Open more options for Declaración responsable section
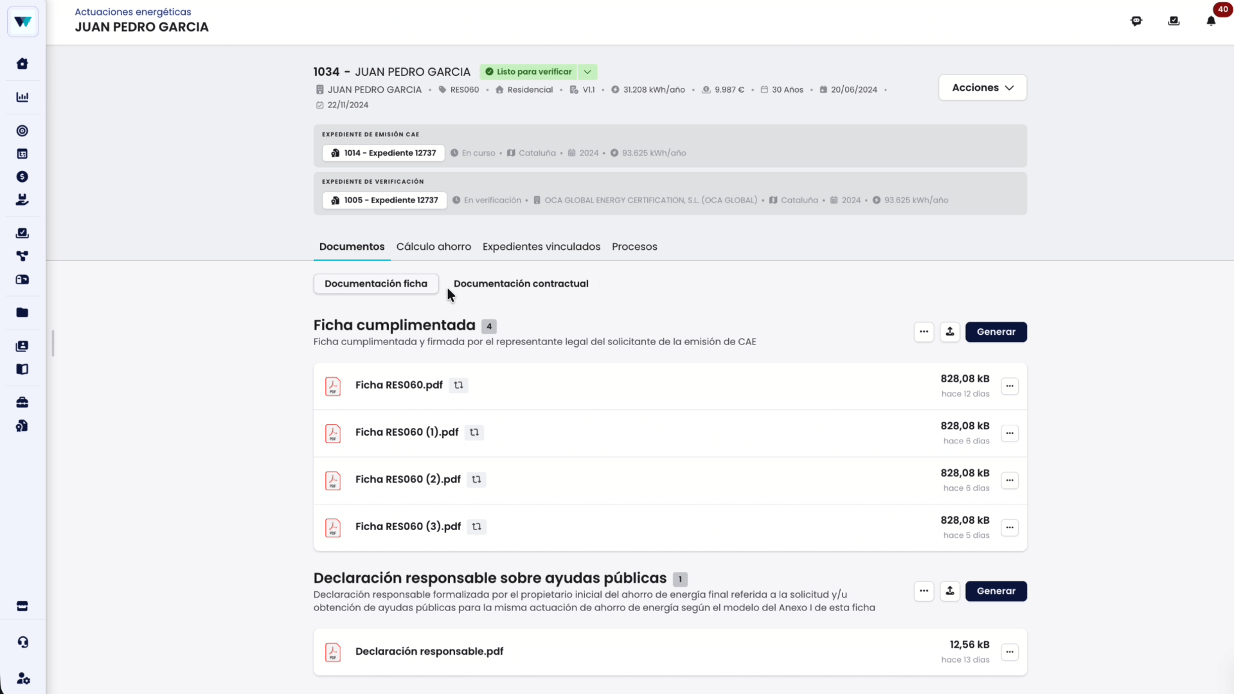Image resolution: width=1234 pixels, height=694 pixels. coord(924,591)
